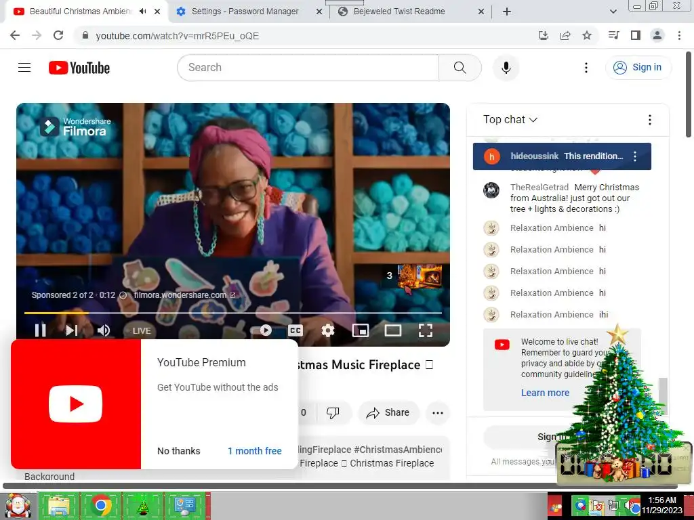This screenshot has width=694, height=520.
Task: Select the Beautiful Christmas Ambience tab
Action: 80,12
